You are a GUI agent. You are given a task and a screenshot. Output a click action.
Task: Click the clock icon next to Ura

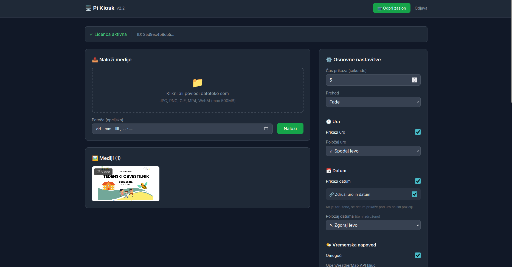coord(328,122)
